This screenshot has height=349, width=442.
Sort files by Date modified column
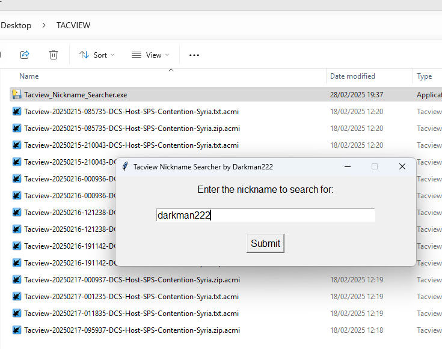click(x=352, y=76)
